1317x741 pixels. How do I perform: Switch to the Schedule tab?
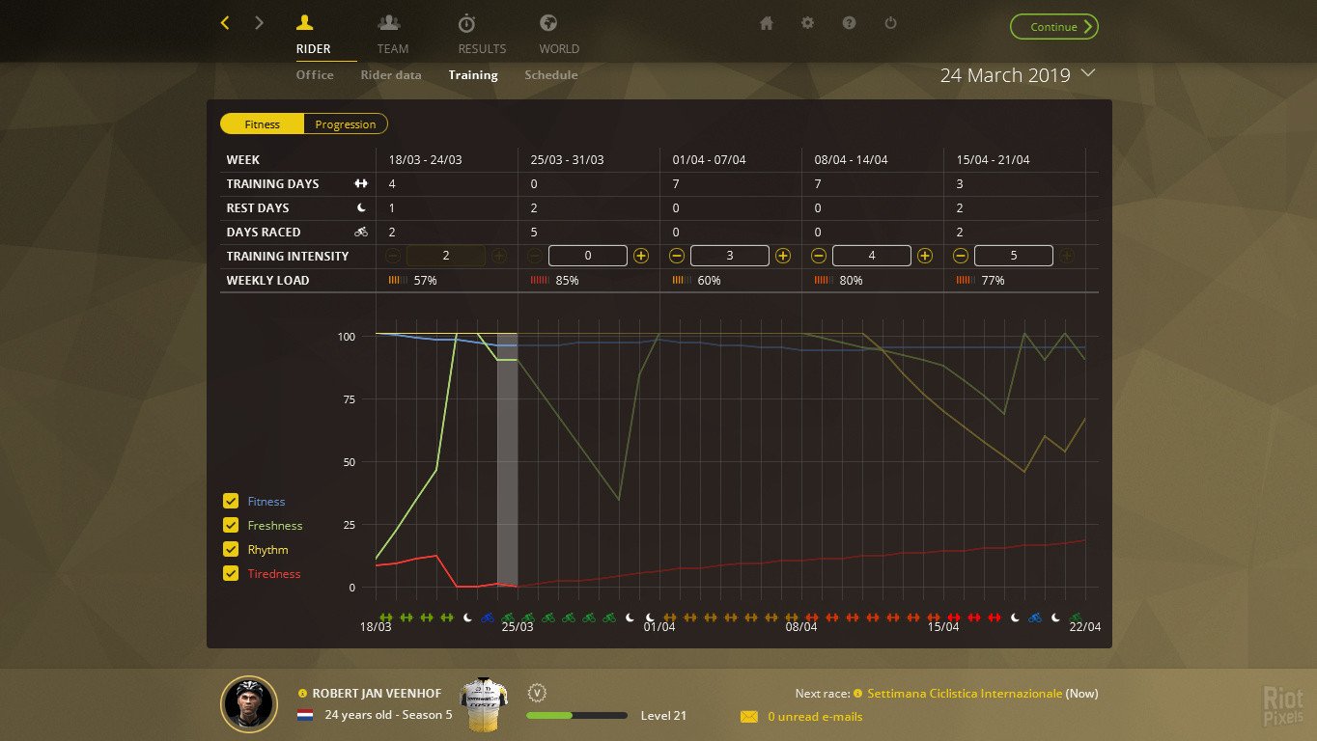550,74
